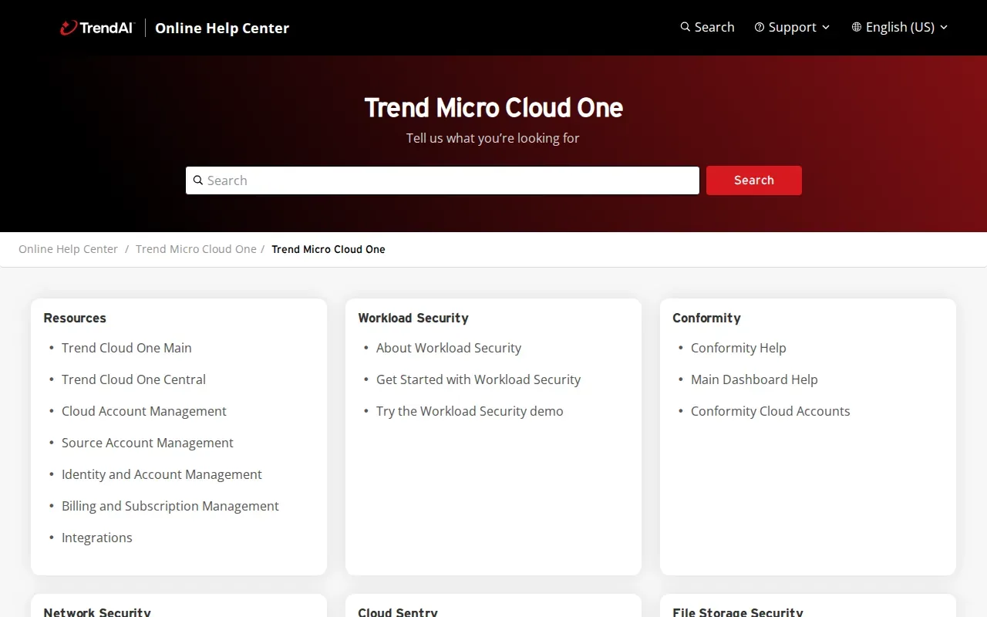Click the first Trend Micro Cloud One breadcrumb
The width and height of the screenshot is (987, 617).
click(196, 249)
